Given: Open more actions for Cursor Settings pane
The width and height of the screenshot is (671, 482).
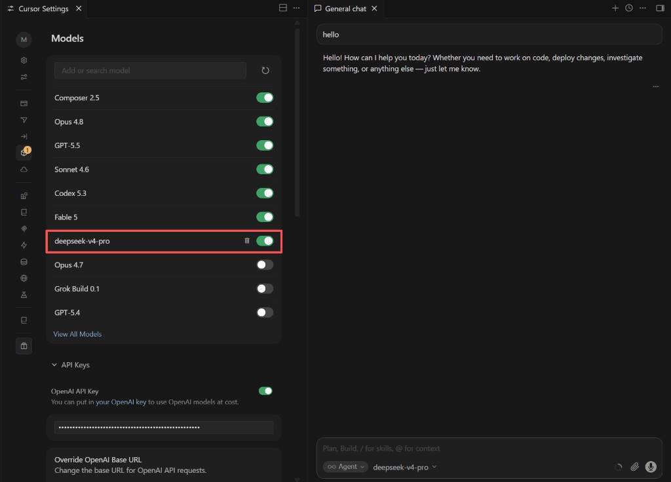Looking at the screenshot, I should pyautogui.click(x=297, y=8).
